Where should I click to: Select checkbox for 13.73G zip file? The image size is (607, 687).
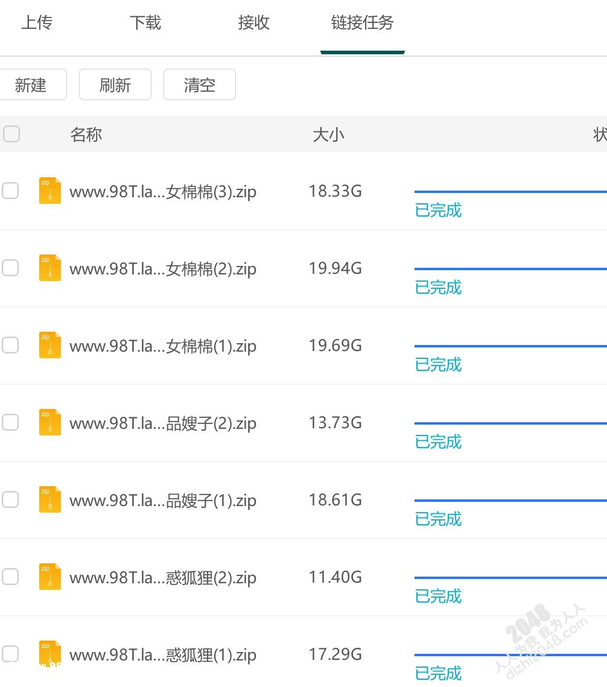[x=10, y=423]
